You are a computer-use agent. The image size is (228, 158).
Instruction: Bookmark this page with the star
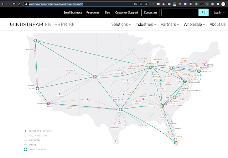click(146, 4)
